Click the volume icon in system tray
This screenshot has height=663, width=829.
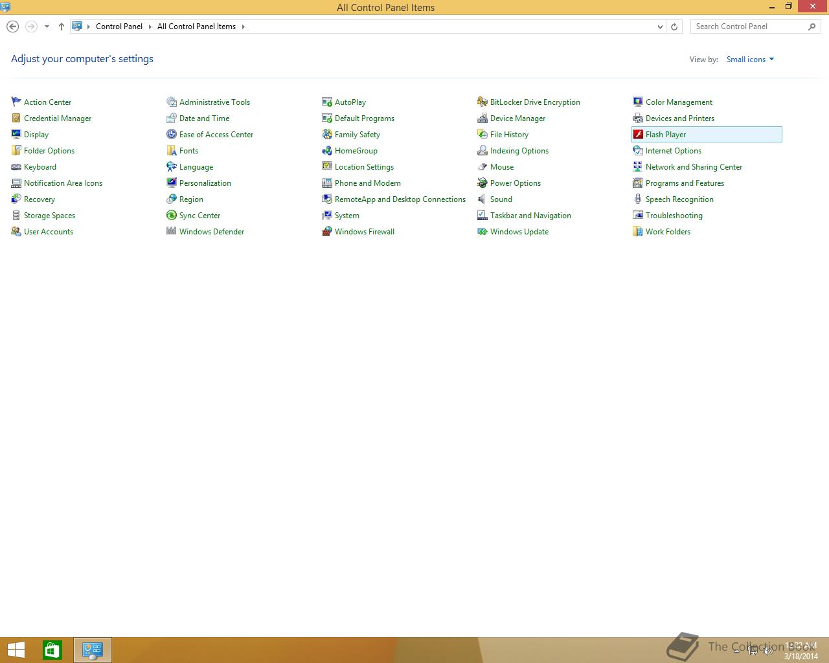click(x=768, y=651)
